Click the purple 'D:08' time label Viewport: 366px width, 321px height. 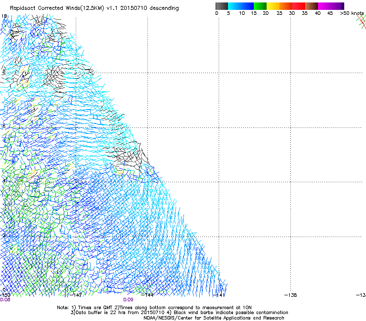pos(5,300)
